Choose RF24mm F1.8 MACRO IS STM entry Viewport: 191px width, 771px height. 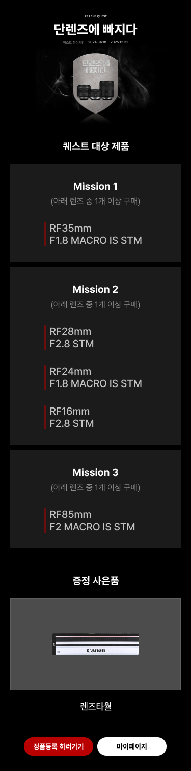point(95,377)
